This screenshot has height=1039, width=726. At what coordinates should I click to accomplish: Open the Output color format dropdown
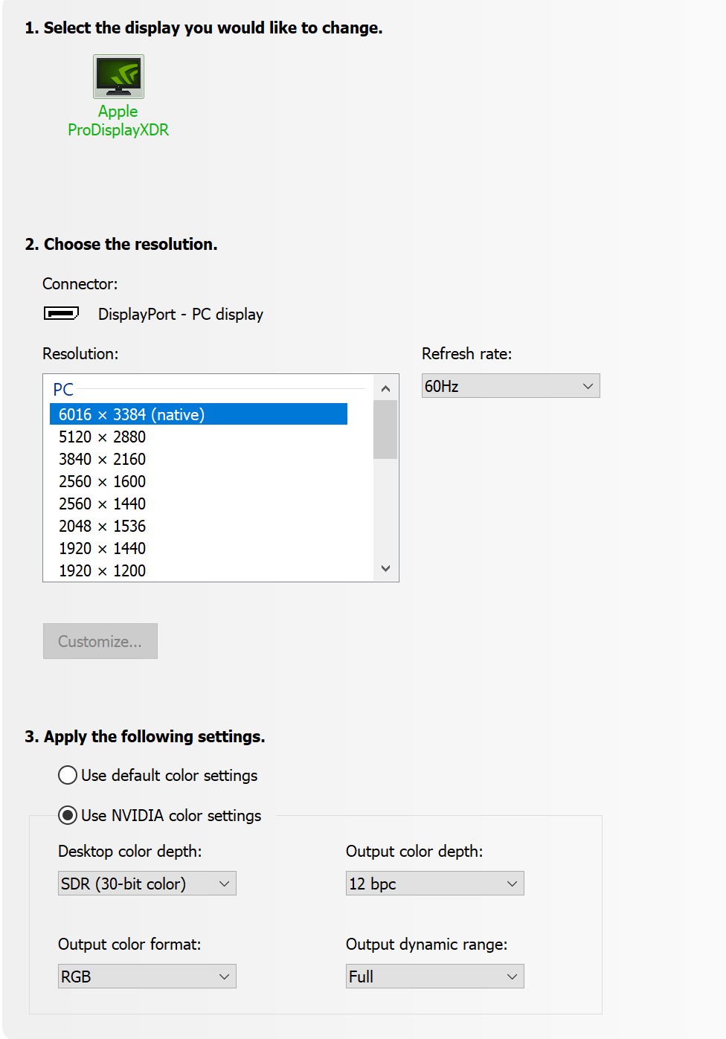(x=147, y=977)
